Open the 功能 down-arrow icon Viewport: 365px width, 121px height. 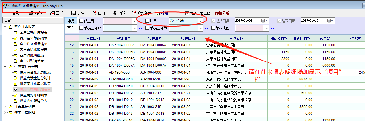pyautogui.click(x=115, y=13)
